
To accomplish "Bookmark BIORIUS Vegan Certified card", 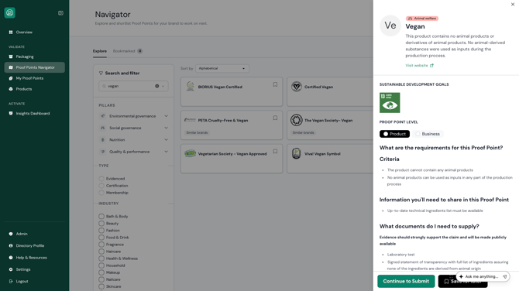I will (x=275, y=84).
